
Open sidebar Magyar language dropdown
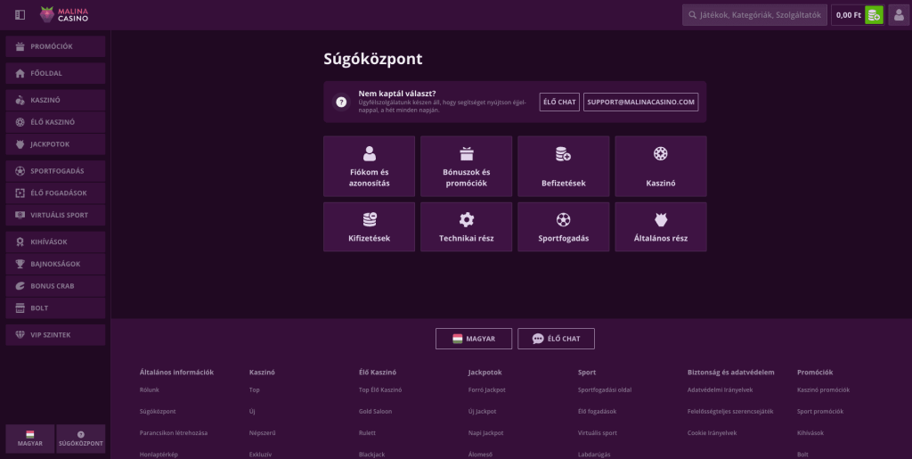[x=30, y=439]
